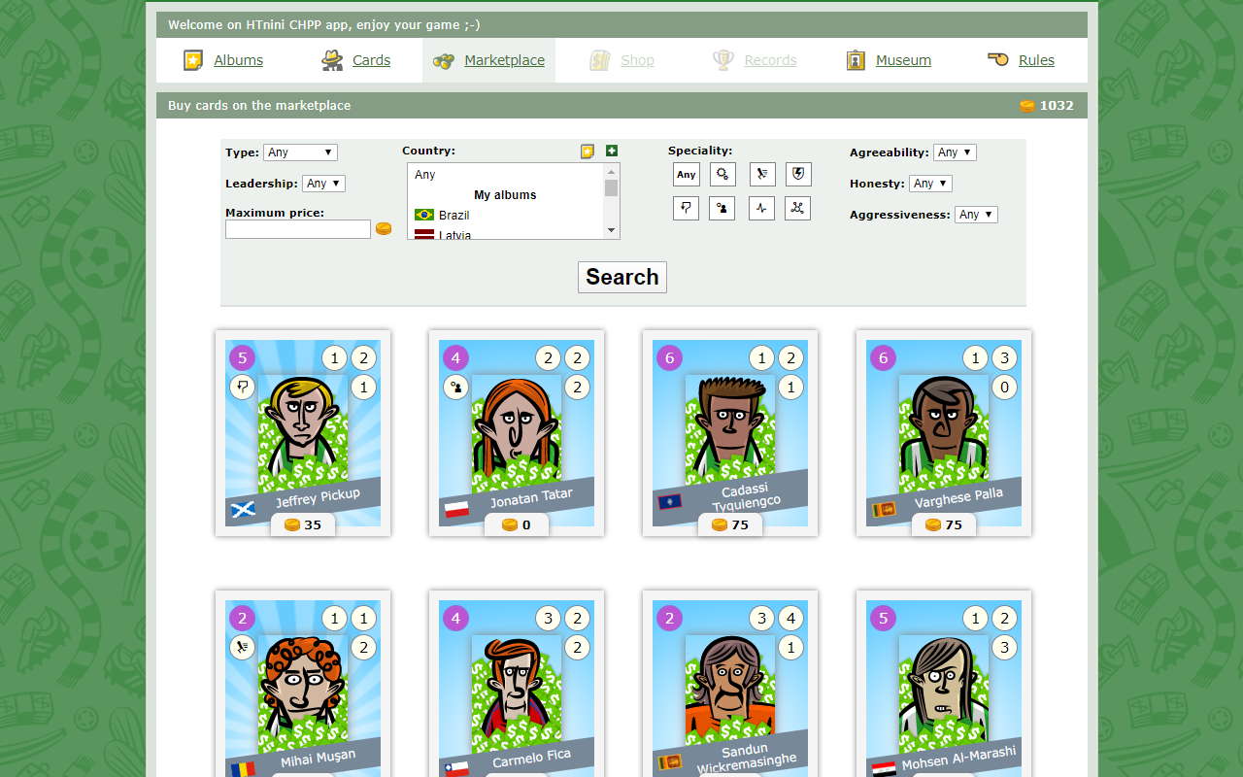This screenshot has height=777, width=1243.
Task: Click flag on Mohsen Al-Marashi card
Action: (x=884, y=769)
